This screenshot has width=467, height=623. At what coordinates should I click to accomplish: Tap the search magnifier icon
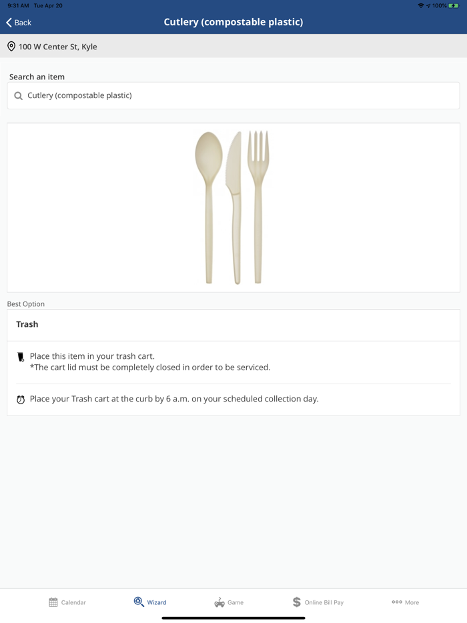[x=19, y=96]
